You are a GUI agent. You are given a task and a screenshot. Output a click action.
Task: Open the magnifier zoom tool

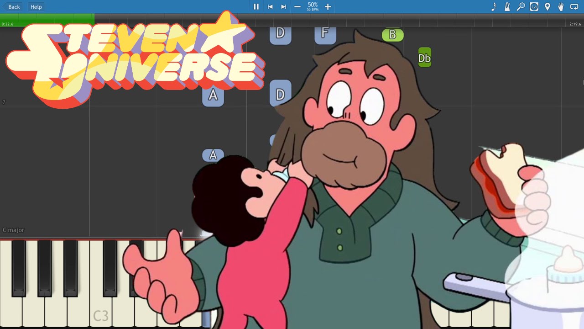pyautogui.click(x=521, y=7)
